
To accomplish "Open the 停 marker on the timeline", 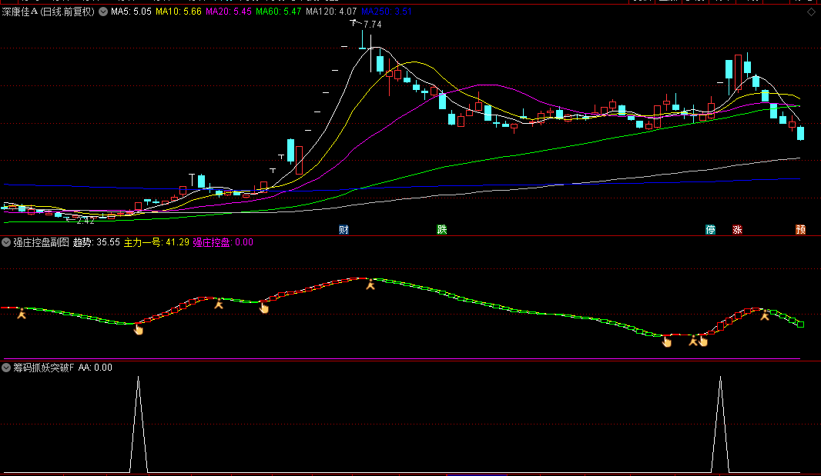I will 711,230.
